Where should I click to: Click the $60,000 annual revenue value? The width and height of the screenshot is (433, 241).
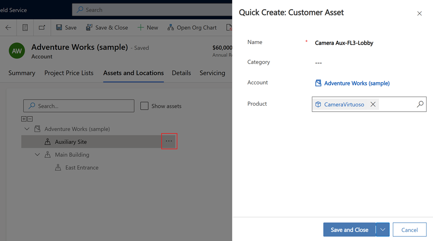point(222,48)
